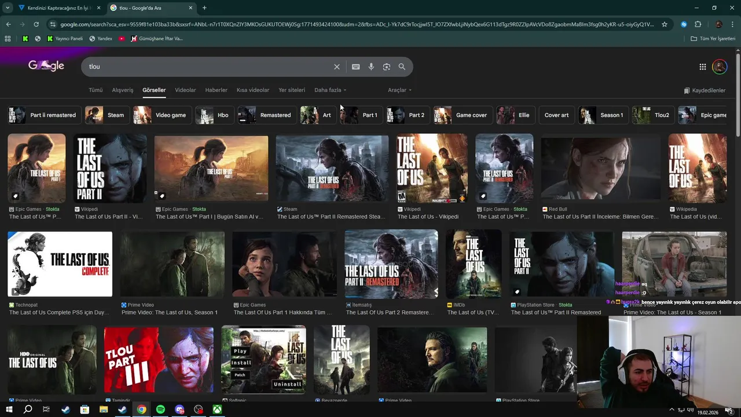Switch to the 'Videolar' tab

(x=185, y=90)
